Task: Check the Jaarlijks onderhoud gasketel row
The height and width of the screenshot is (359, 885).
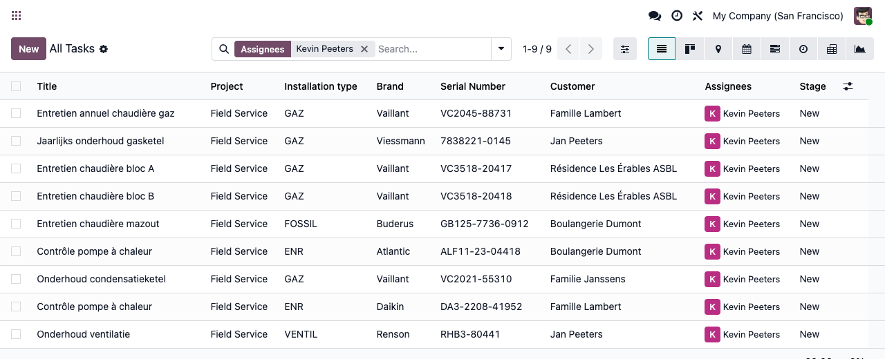Action: tap(16, 141)
